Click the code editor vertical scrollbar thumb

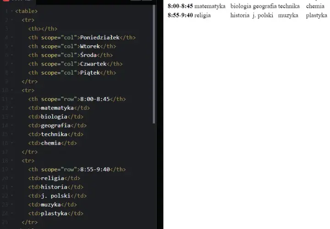click(x=154, y=64)
